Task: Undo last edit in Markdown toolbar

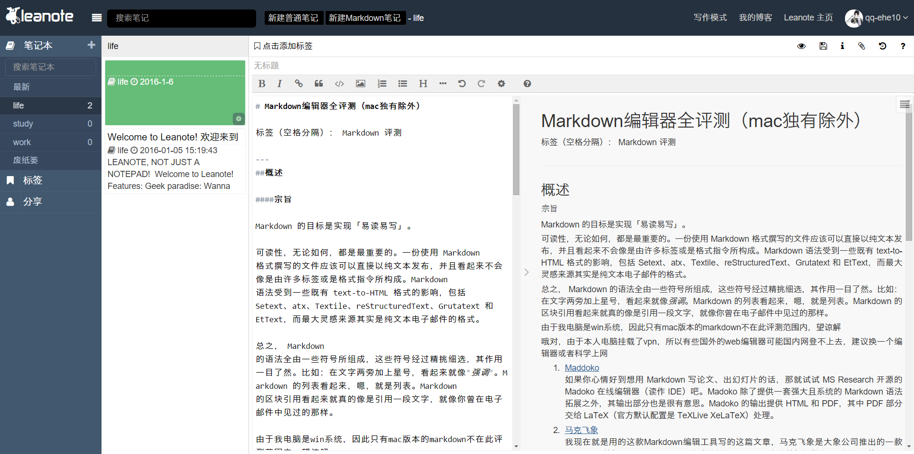Action: (x=462, y=84)
